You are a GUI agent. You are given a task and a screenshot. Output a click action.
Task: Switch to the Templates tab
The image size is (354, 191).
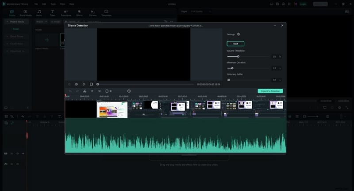(106, 13)
